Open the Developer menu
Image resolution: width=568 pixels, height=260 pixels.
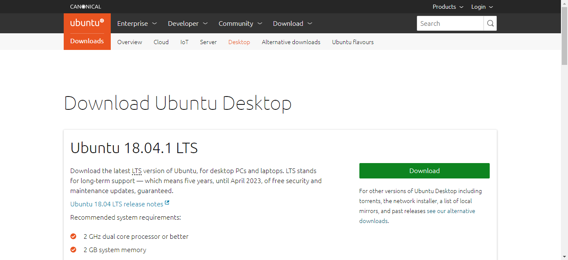coord(188,23)
